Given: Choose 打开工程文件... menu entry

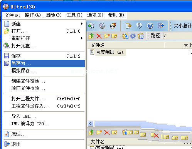Looking at the screenshot, I should 44,99.
